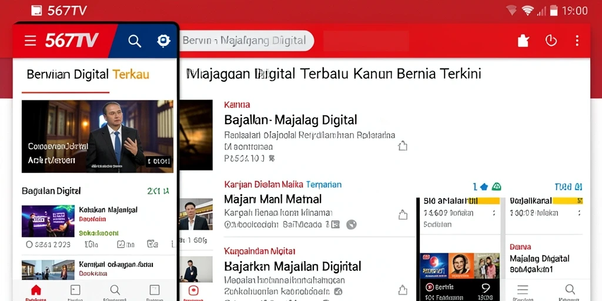Click the "Bagalan Digital" section heading
602x301 pixels.
51,191
